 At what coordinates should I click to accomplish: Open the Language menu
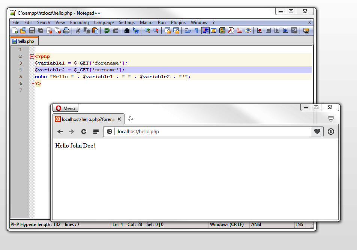point(104,22)
